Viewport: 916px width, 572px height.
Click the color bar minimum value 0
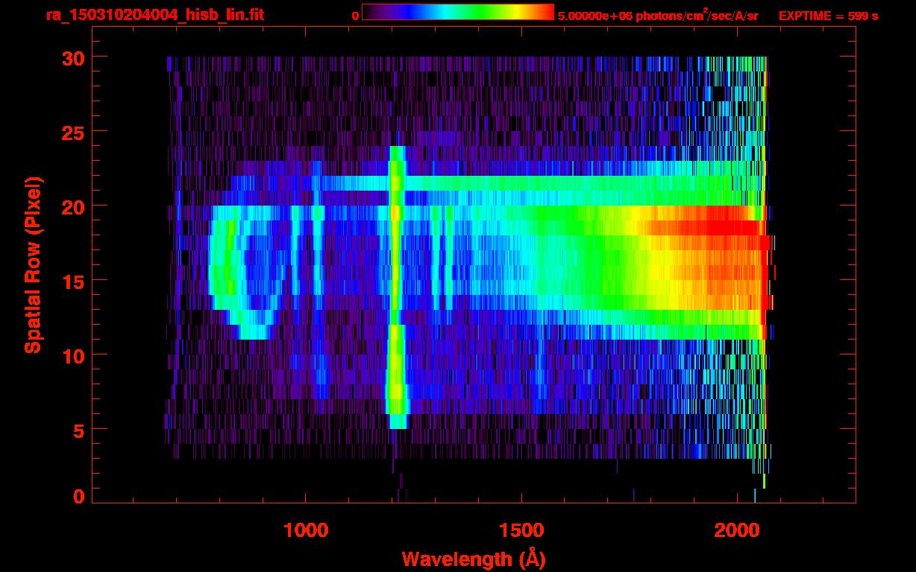355,16
